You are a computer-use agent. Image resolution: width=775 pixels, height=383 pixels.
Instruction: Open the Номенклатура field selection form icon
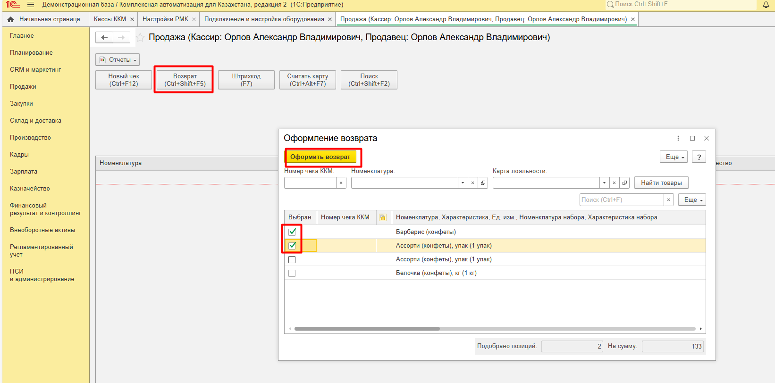click(x=483, y=183)
